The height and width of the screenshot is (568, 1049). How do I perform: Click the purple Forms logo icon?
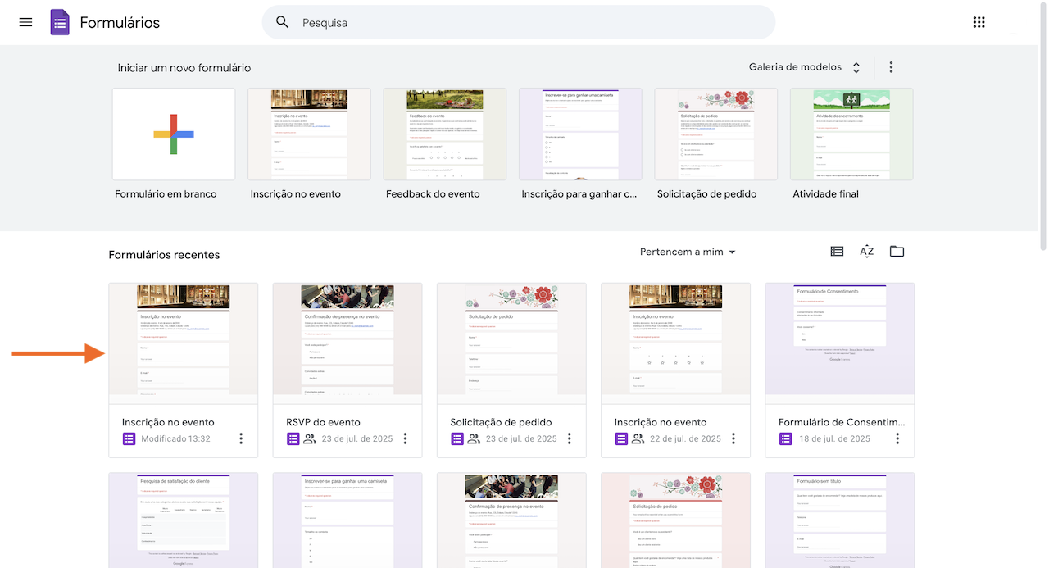(x=60, y=22)
